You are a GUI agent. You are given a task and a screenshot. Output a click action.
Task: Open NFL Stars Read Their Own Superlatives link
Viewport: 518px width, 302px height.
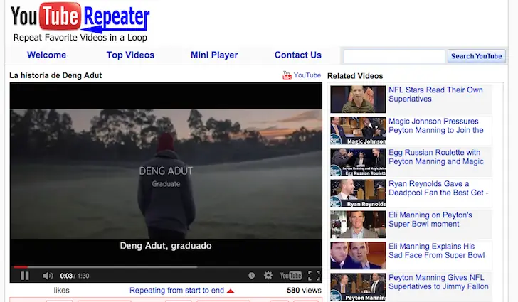pyautogui.click(x=435, y=95)
